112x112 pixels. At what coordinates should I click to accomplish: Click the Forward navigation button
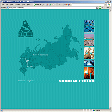click(43, 4)
